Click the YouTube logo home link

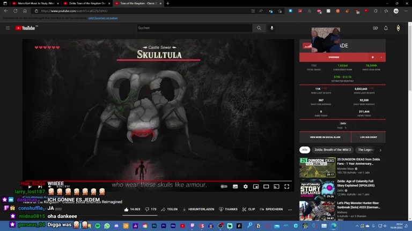25,28
